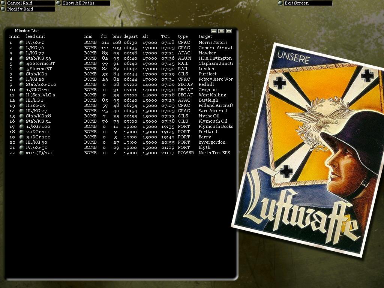The width and height of the screenshot is (384, 288).
Task: Click round bullet beside Cancel Raid
Action: click(3, 3)
